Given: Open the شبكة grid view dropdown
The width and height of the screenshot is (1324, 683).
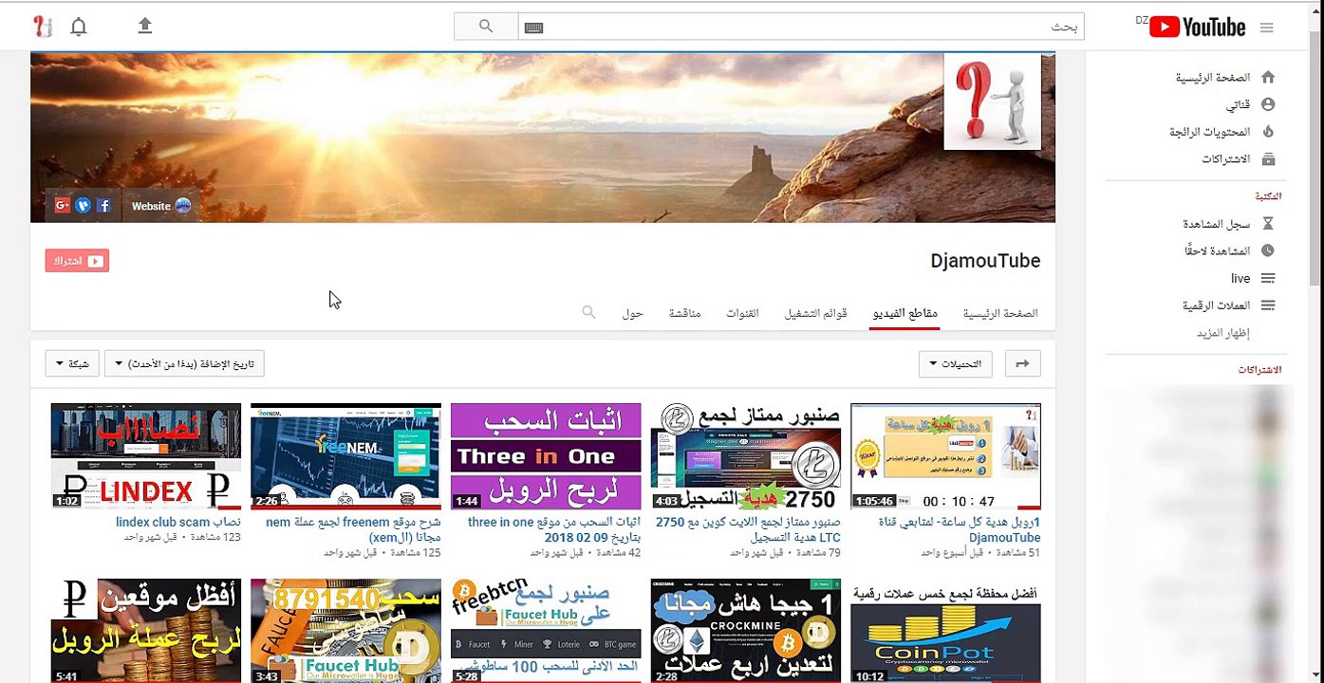Looking at the screenshot, I should pos(72,363).
